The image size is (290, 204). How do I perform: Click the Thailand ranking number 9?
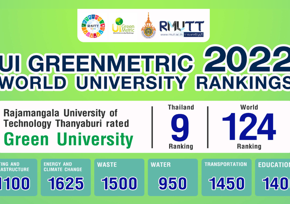pyautogui.click(x=180, y=127)
